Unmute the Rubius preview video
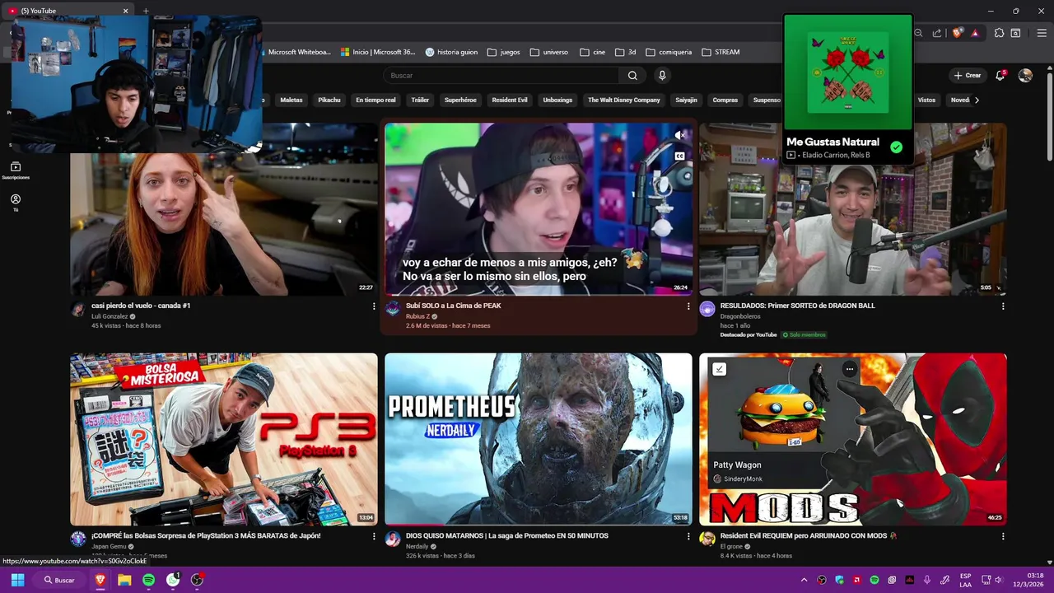Image resolution: width=1054 pixels, height=593 pixels. pos(679,135)
